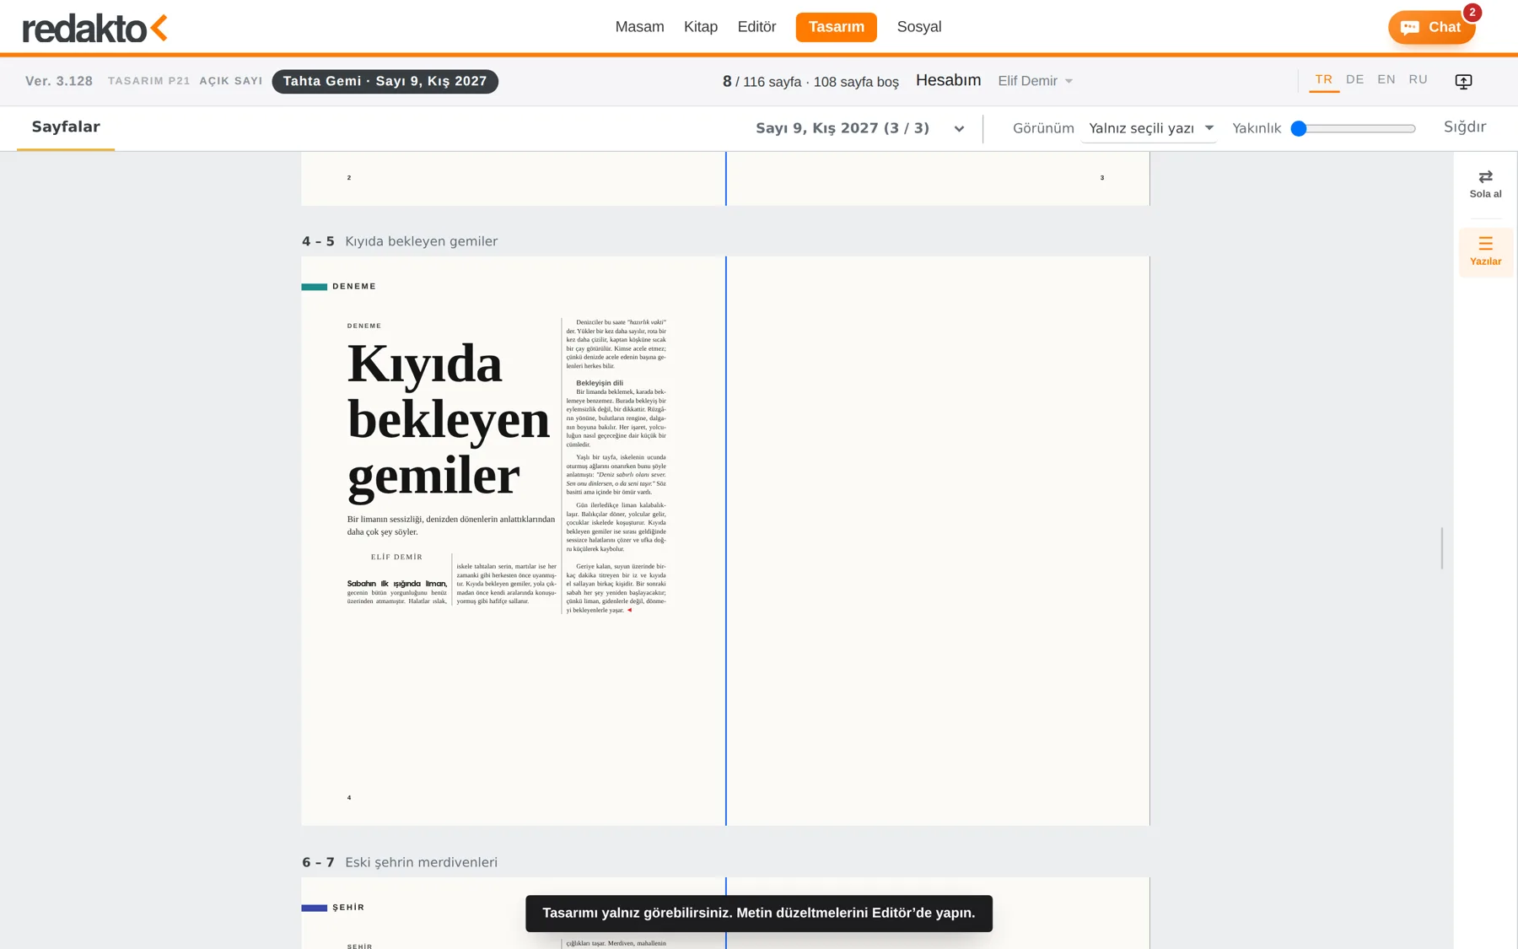The width and height of the screenshot is (1518, 949).
Task: Click the 'Ver. 3.128' version label
Action: point(59,81)
